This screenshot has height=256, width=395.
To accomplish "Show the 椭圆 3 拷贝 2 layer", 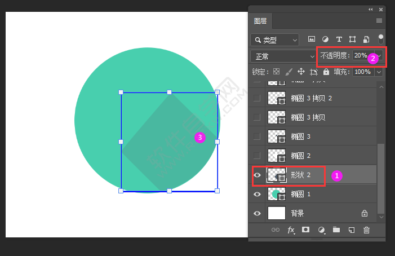I will 257,98.
